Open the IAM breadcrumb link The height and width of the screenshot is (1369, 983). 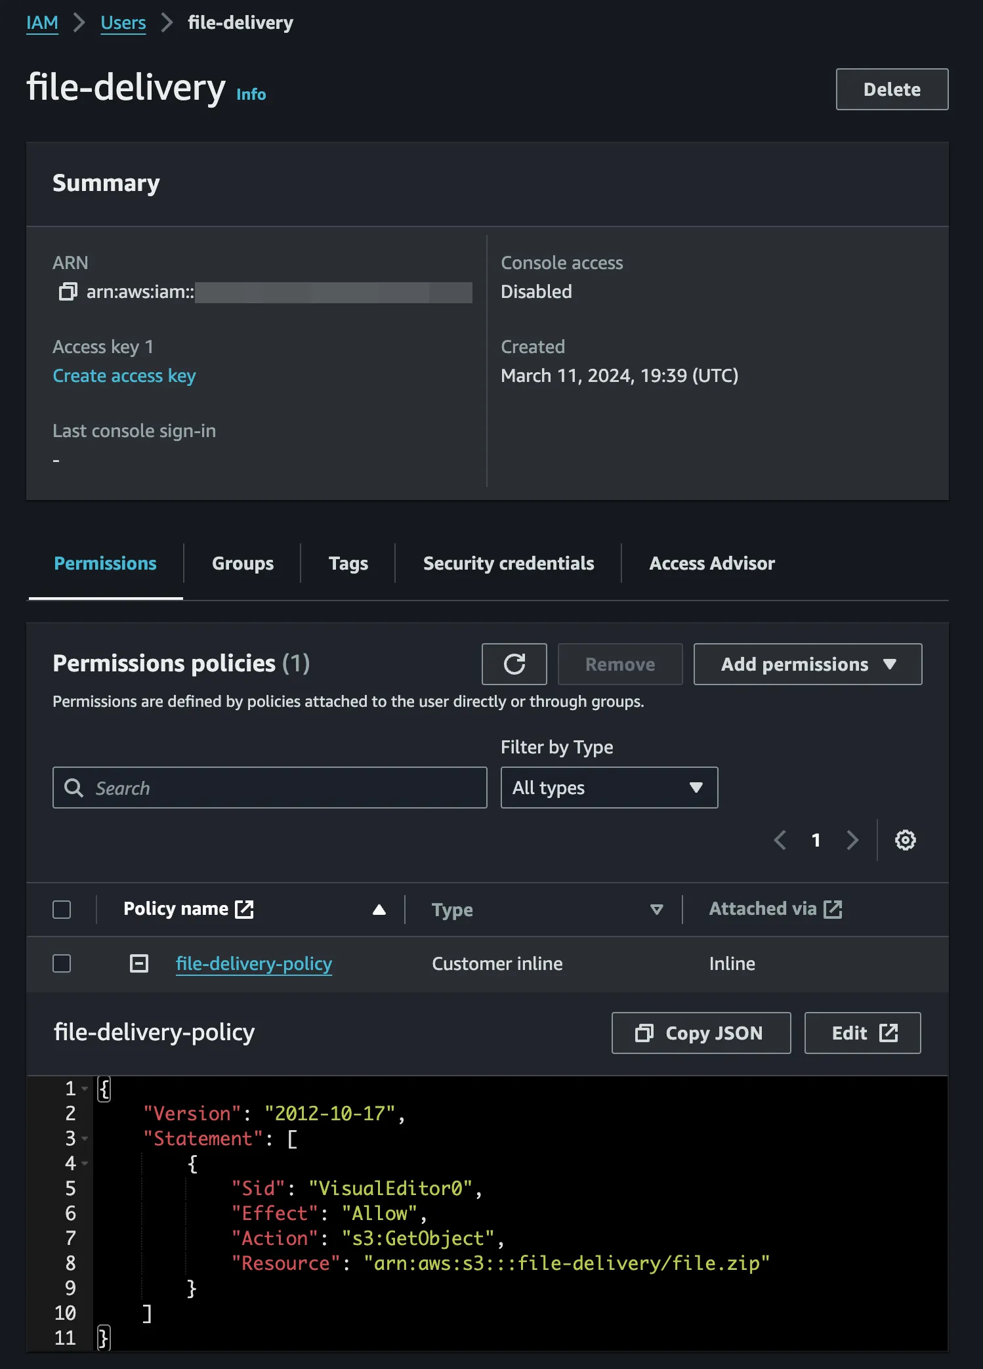[42, 23]
